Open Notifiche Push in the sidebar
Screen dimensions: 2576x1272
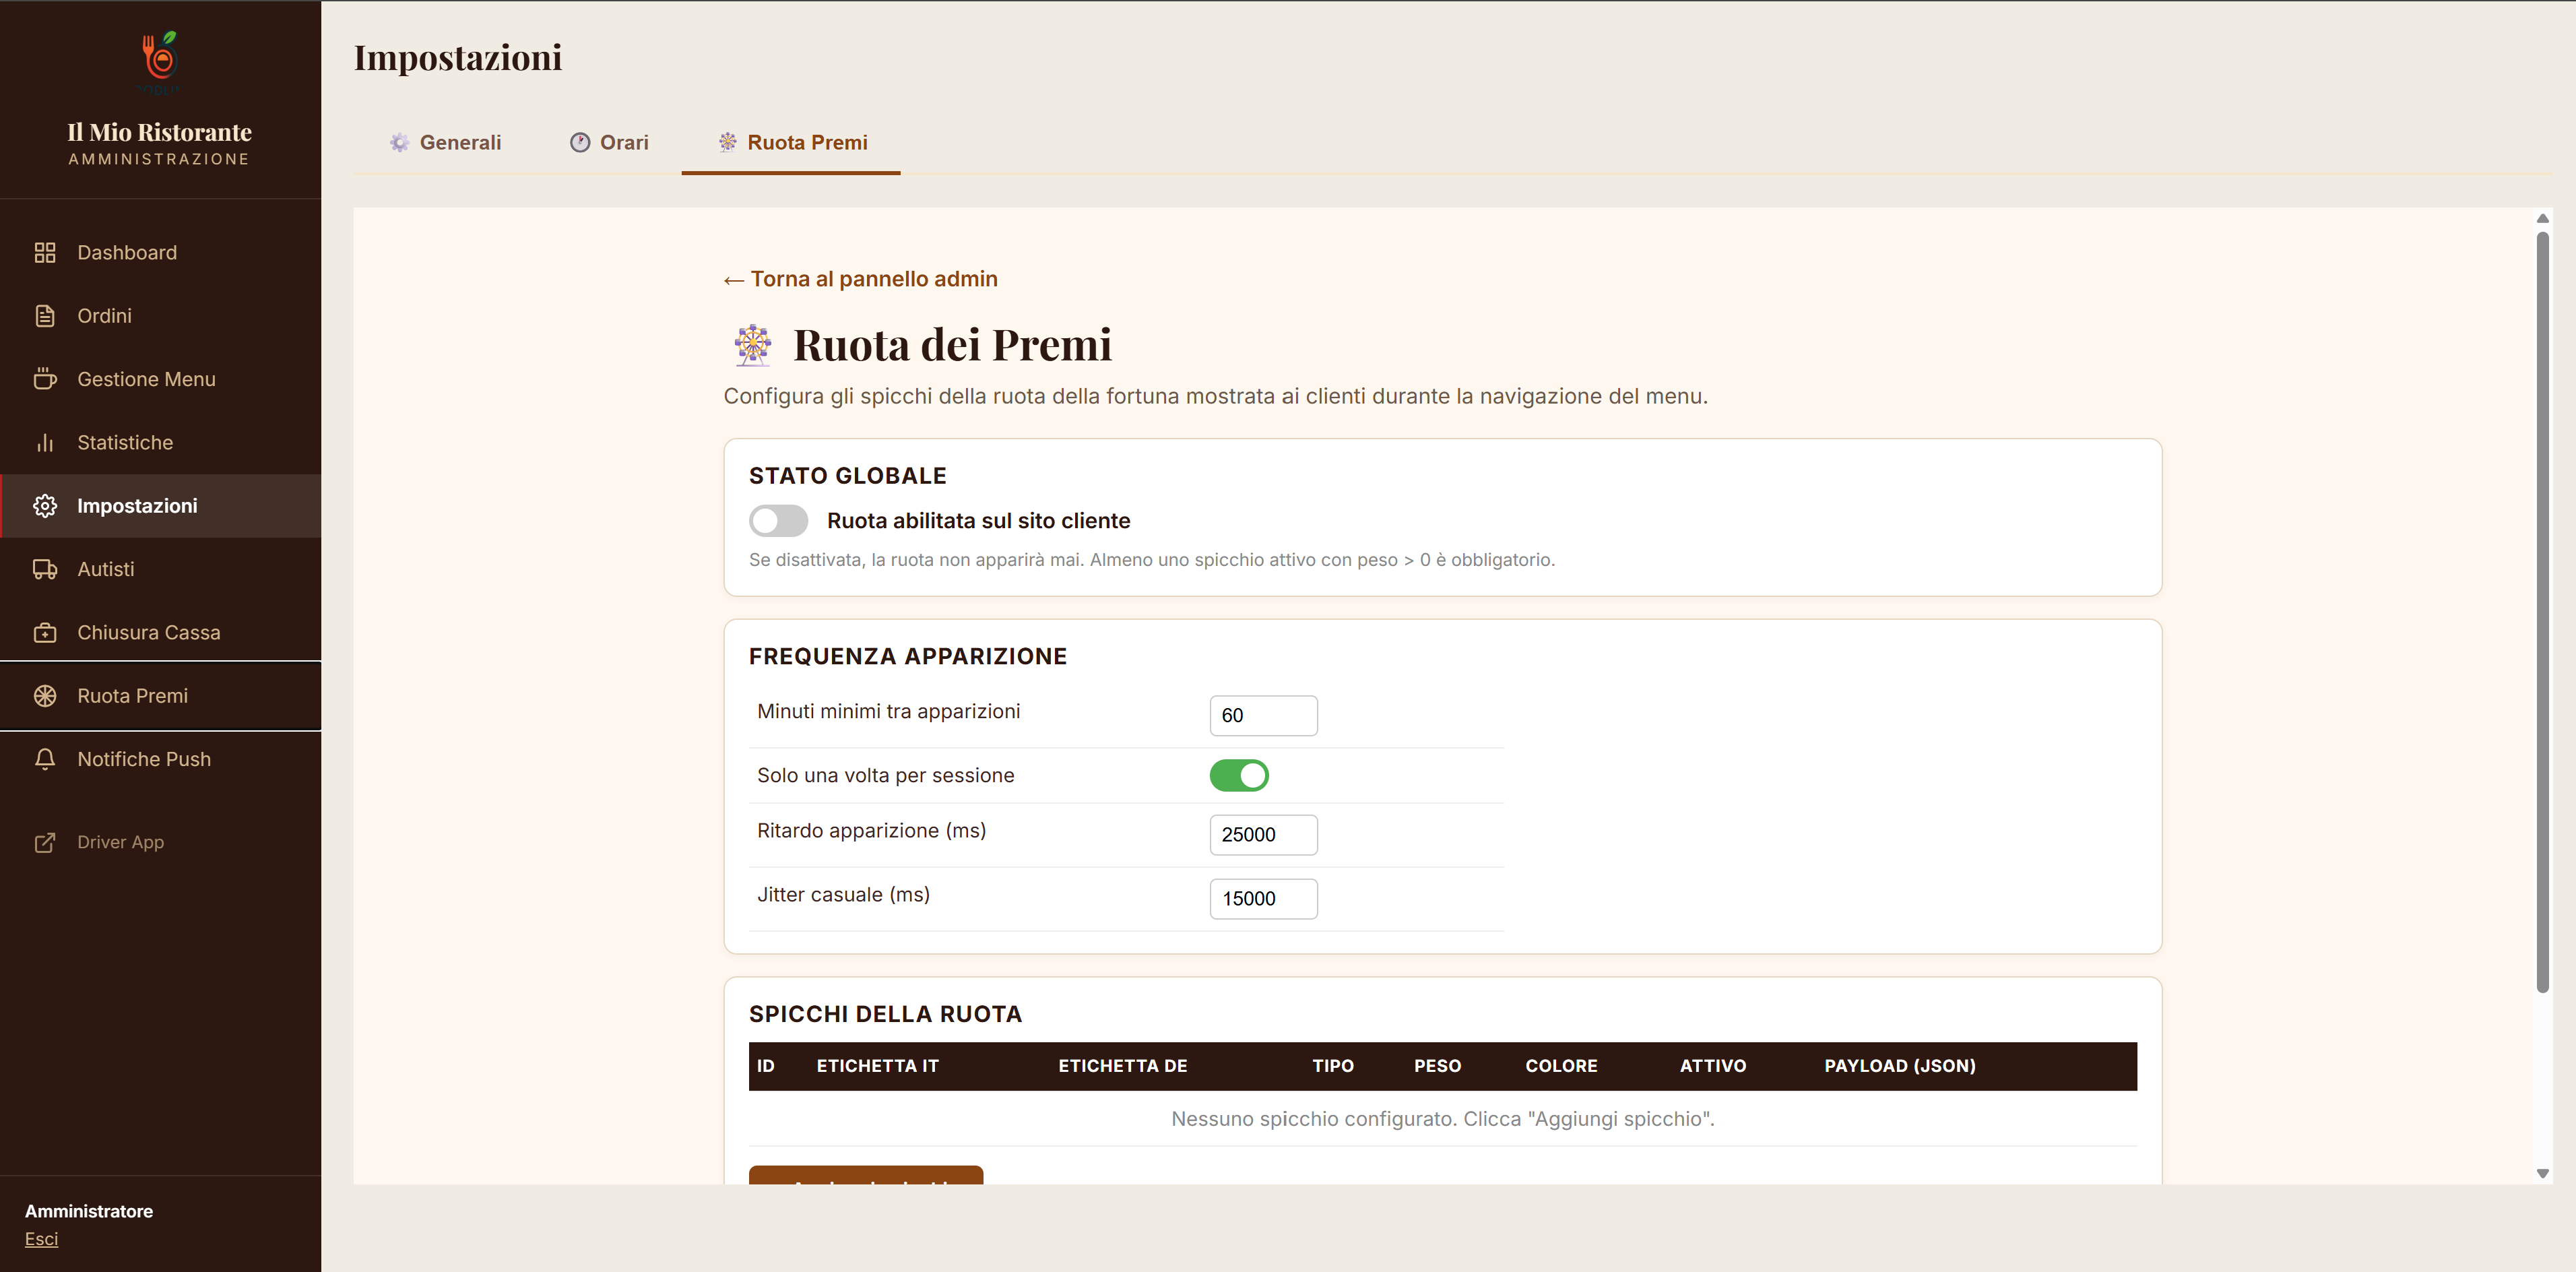[160, 759]
